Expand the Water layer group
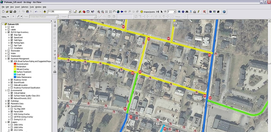This screenshot has height=132, width=271. [6, 53]
